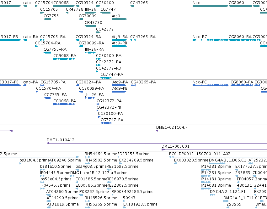
Task: Select the CR43730 gene label
Action: (x=93, y=23)
